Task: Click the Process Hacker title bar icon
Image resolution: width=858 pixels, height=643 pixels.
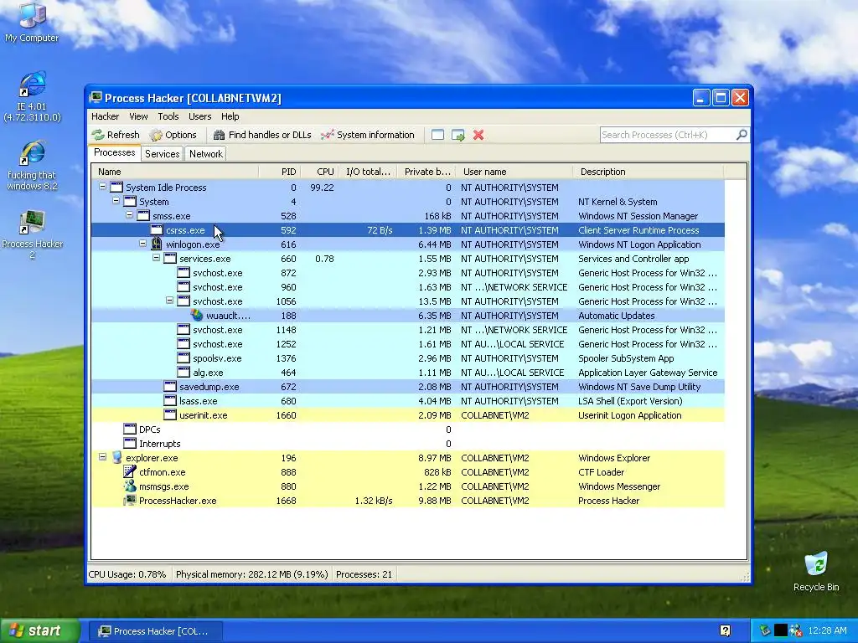Action: [x=96, y=98]
